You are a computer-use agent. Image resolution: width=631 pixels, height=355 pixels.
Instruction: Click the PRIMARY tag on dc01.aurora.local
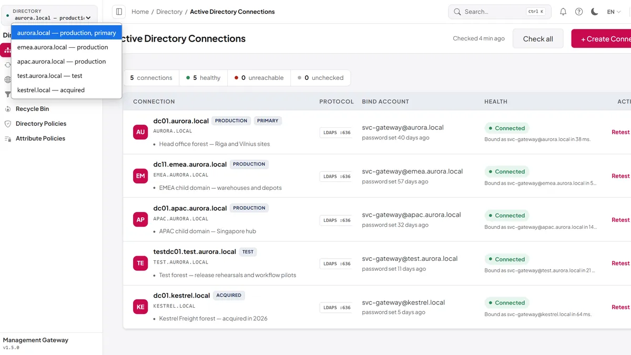[x=268, y=121]
